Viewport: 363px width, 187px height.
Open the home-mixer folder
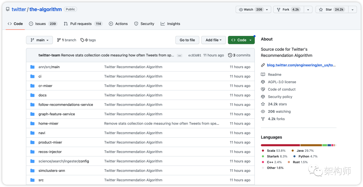pos(48,124)
